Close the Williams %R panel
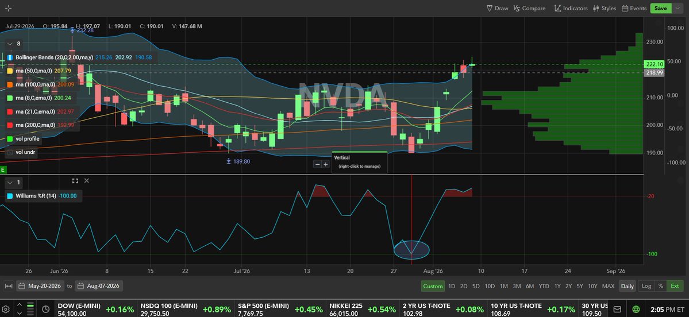The width and height of the screenshot is (689, 317). click(x=87, y=181)
